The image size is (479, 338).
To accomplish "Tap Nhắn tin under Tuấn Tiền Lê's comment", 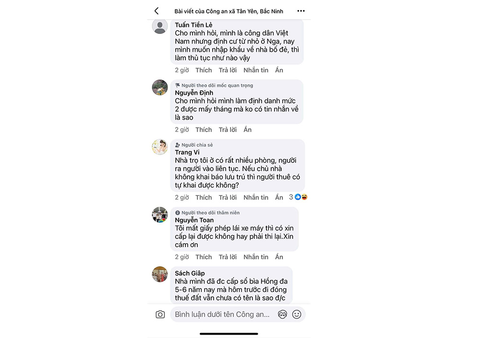I will point(256,70).
